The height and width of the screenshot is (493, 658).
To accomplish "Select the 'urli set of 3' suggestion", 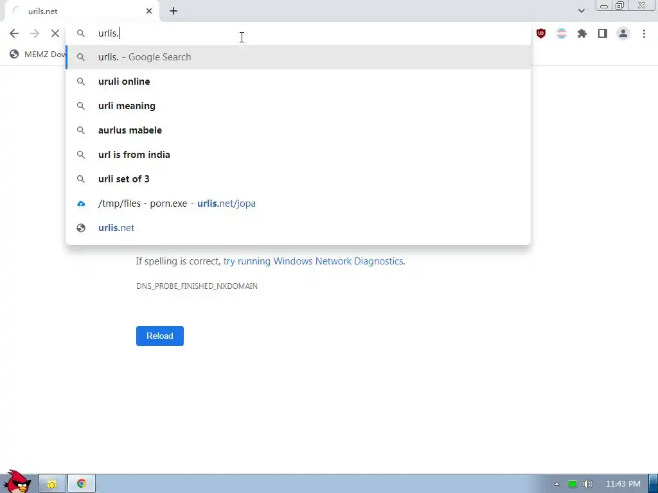I will tap(298, 178).
